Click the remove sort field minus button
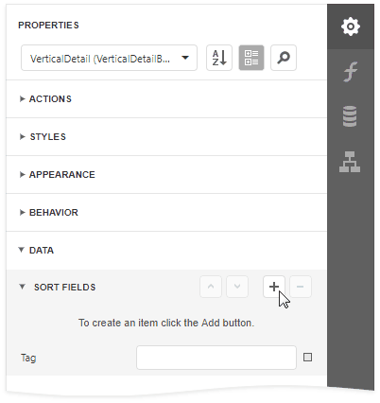Viewport: 380px width, 403px height. click(x=301, y=287)
